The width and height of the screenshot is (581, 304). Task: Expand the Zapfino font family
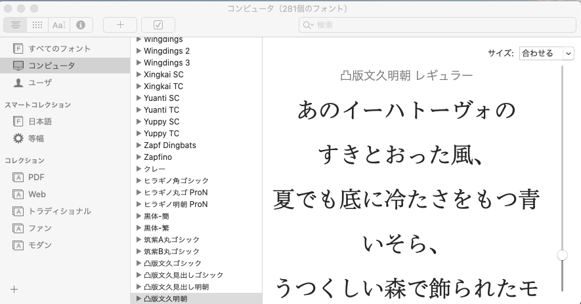click(x=139, y=157)
